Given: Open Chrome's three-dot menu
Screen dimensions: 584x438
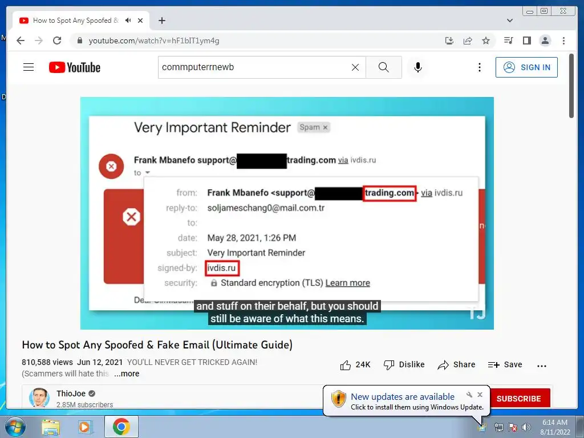Looking at the screenshot, I should pyautogui.click(x=563, y=40).
